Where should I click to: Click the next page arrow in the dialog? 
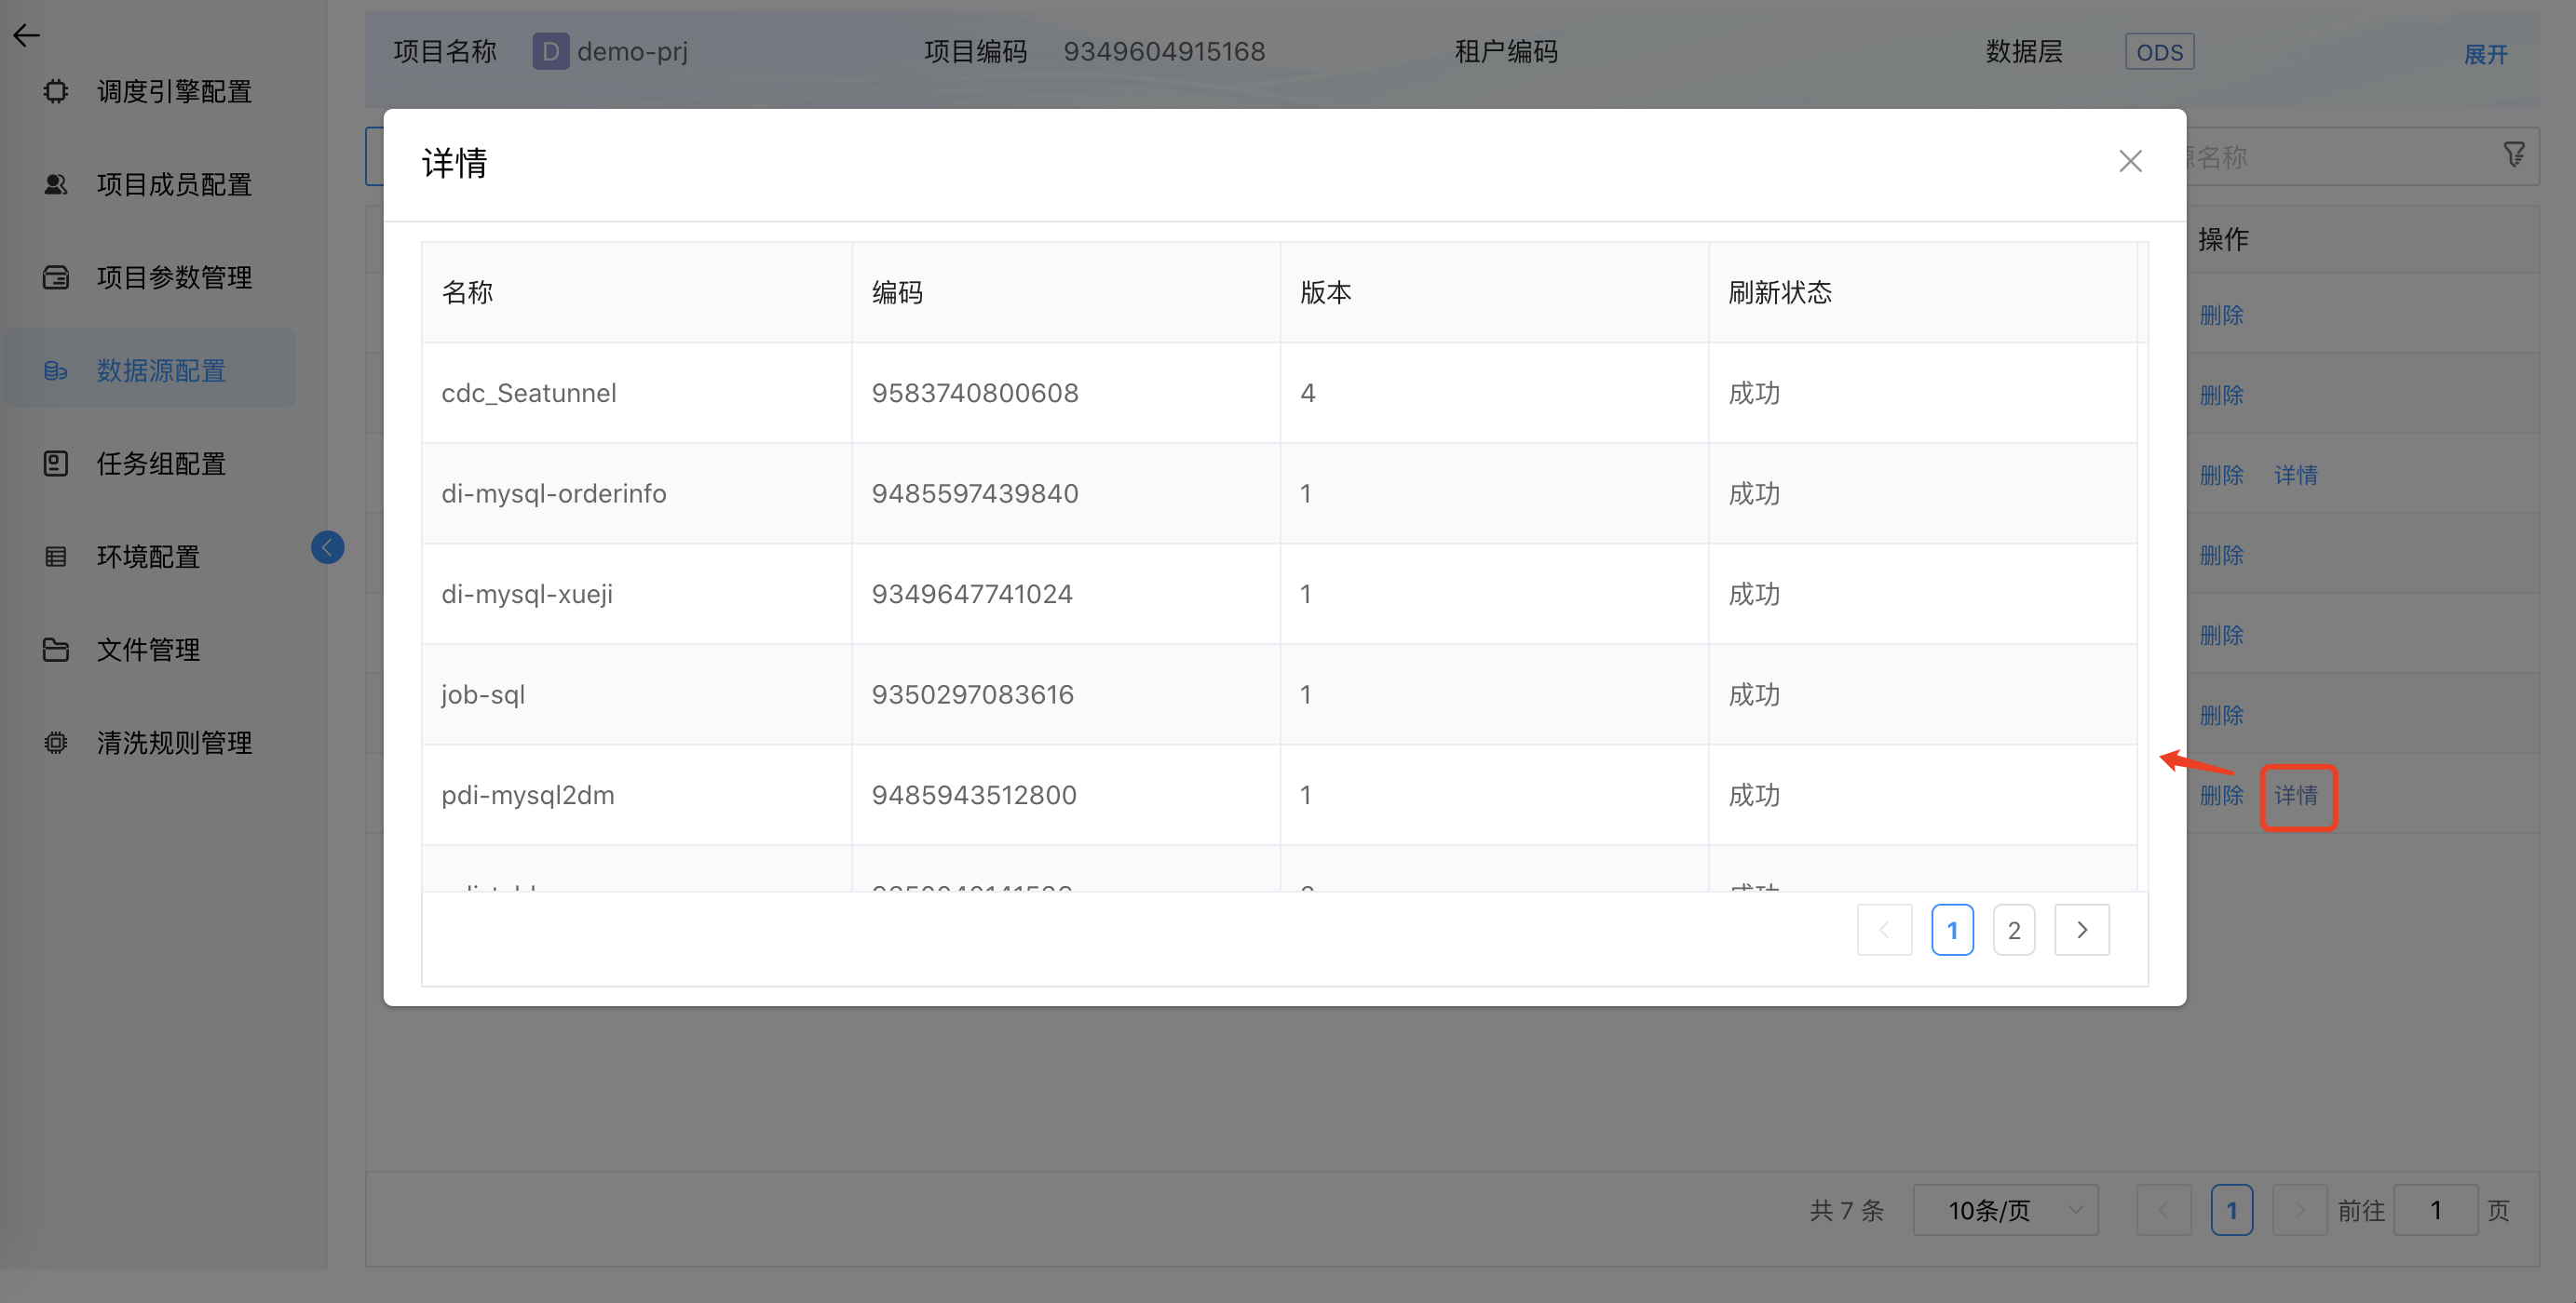[x=2082, y=929]
